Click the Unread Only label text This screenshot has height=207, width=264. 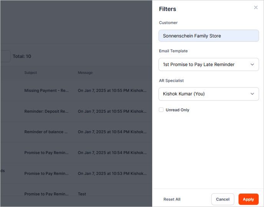click(x=177, y=110)
